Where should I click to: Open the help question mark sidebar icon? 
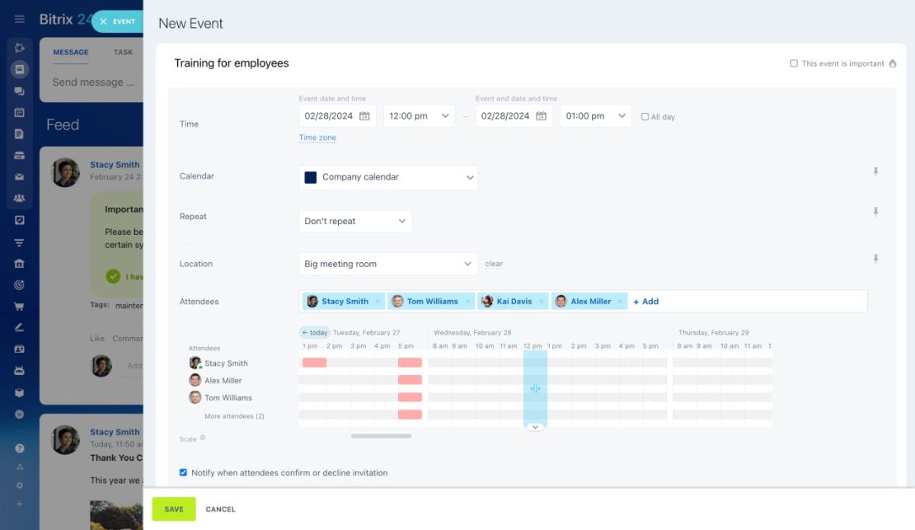(19, 448)
